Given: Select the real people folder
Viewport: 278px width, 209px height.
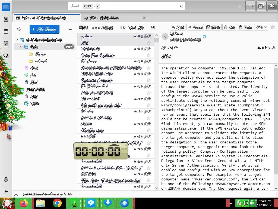Looking at the screenshot, I should 41,61.
